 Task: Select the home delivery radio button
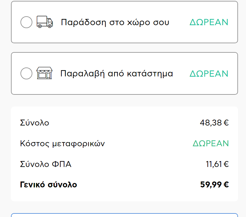click(26, 22)
